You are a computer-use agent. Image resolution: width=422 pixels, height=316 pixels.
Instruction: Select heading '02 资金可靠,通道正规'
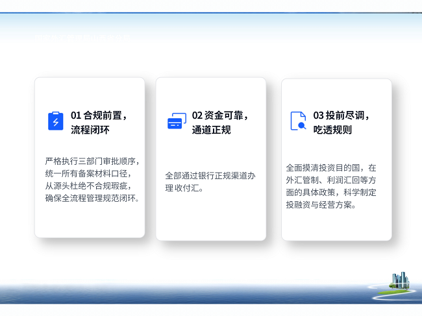pos(219,123)
